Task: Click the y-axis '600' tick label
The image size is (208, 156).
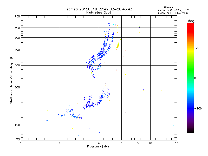Action: pos(17,28)
